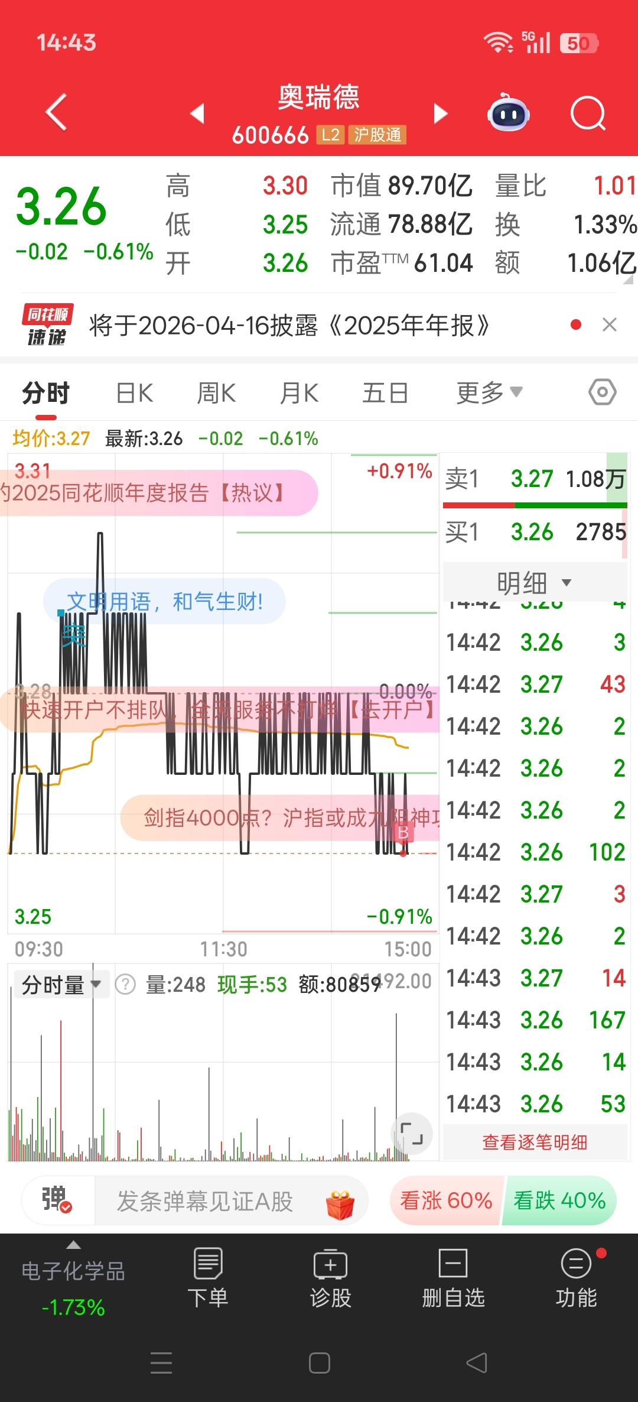The width and height of the screenshot is (638, 1402).
Task: Tap the 卖1 3.27 order row
Action: [x=535, y=478]
